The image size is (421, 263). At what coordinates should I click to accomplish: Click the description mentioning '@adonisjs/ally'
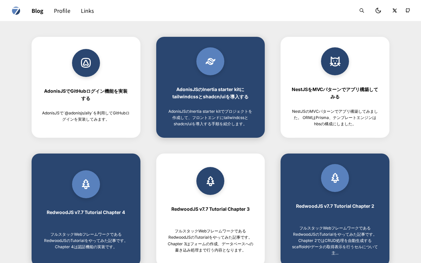point(86,116)
